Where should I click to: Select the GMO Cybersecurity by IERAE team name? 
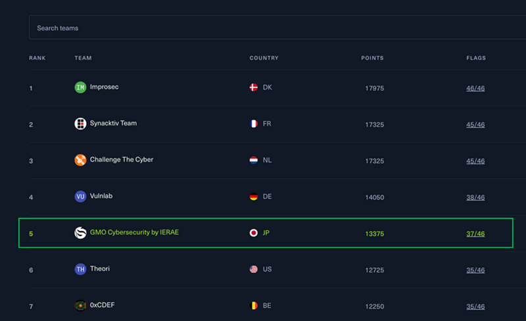tap(134, 233)
